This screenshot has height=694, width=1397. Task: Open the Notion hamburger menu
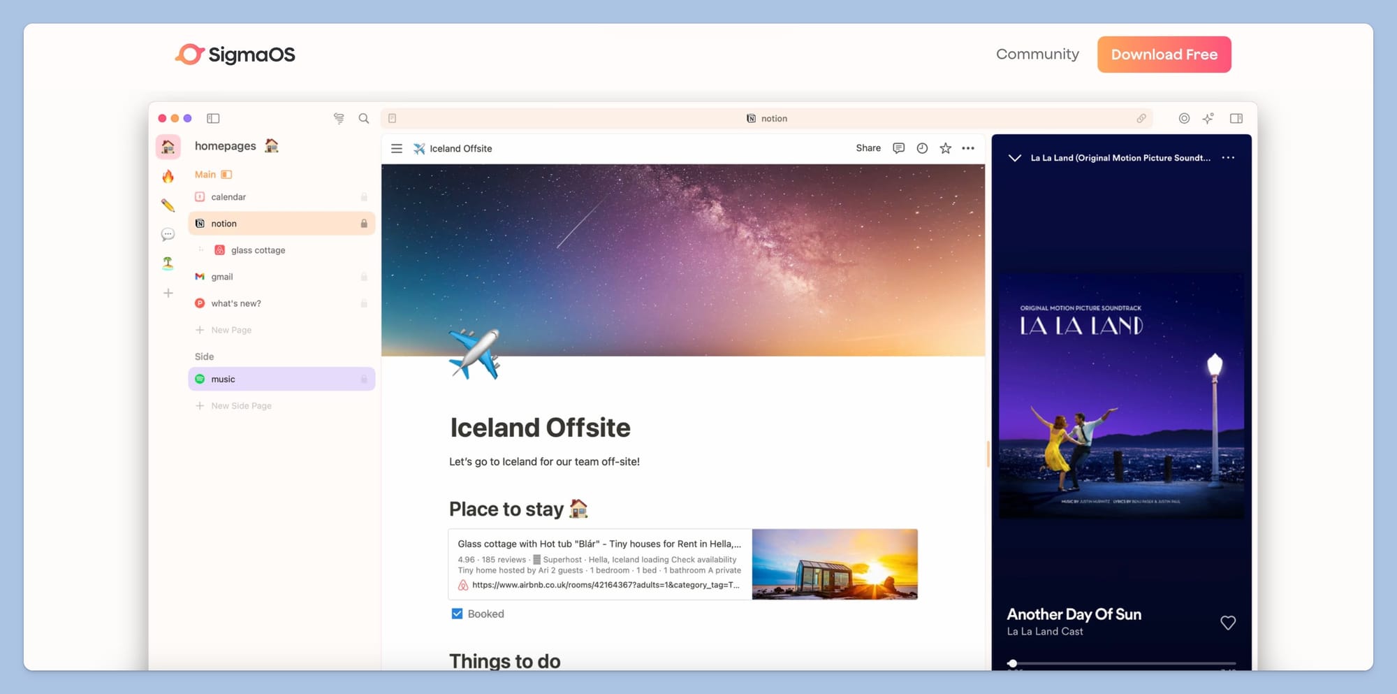397,148
